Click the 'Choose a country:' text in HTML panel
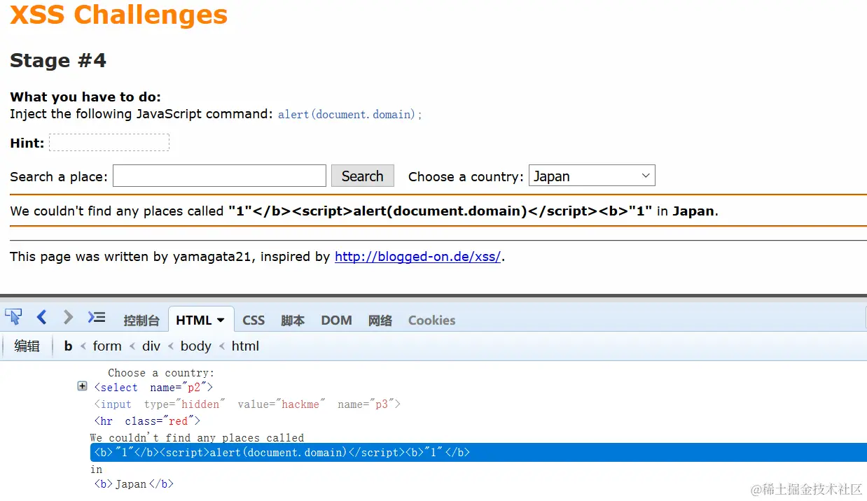 pyautogui.click(x=161, y=373)
